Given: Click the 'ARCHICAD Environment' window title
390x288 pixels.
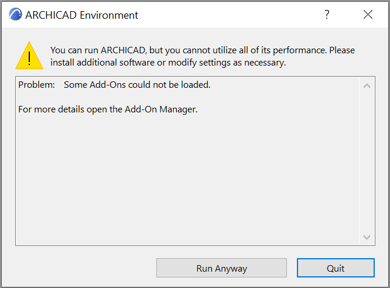Looking at the screenshot, I should tap(82, 15).
